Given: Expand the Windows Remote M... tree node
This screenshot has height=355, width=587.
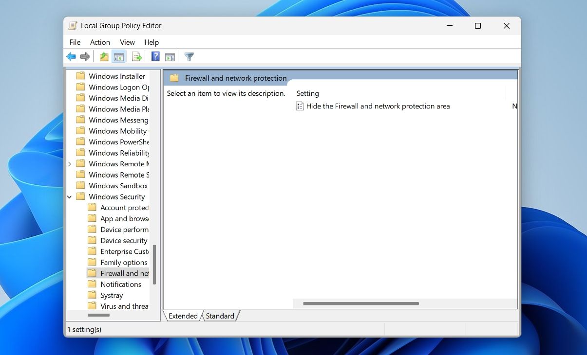Looking at the screenshot, I should pos(70,164).
